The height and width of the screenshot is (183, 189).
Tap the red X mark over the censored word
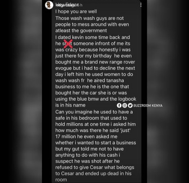[x=68, y=44]
